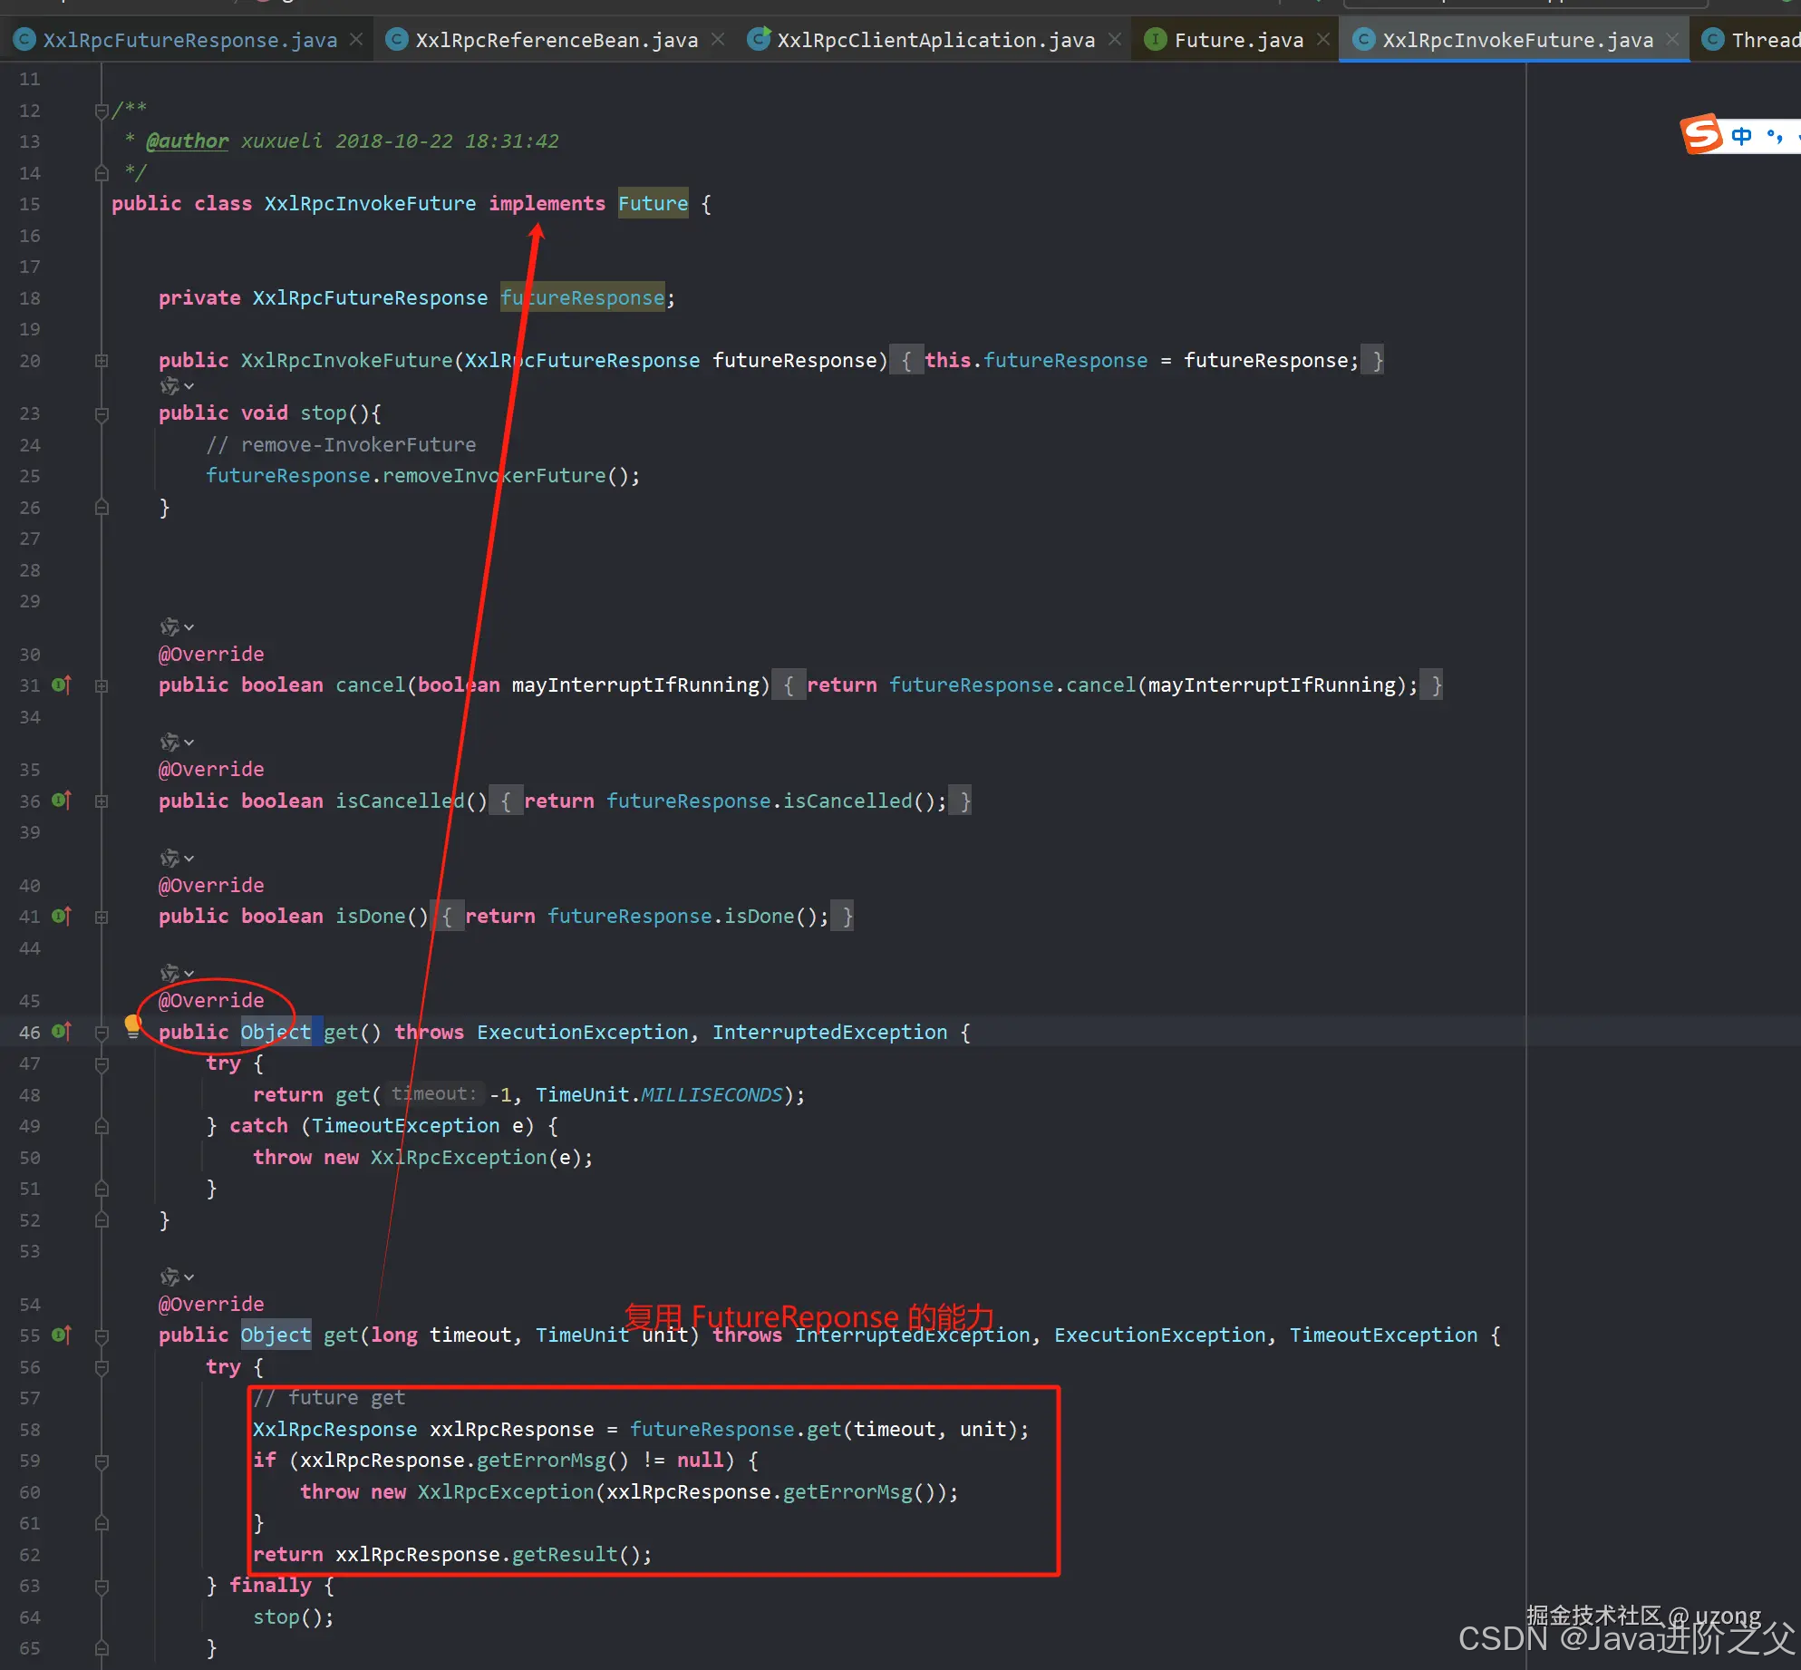Toggle Chinese/English input mode indicator
The image size is (1801, 1670).
pyautogui.click(x=1741, y=136)
